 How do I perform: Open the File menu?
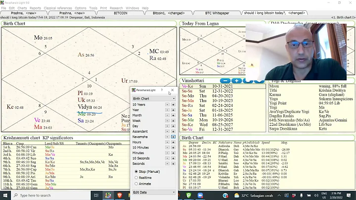(x=3, y=8)
